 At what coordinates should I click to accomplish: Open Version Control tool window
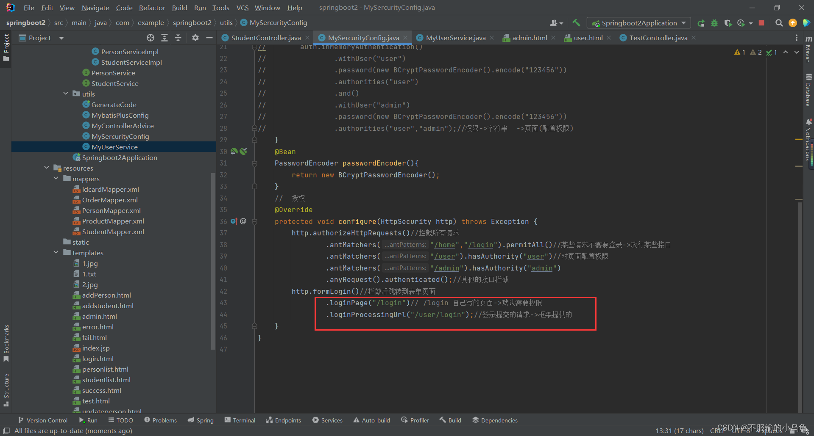[43, 420]
